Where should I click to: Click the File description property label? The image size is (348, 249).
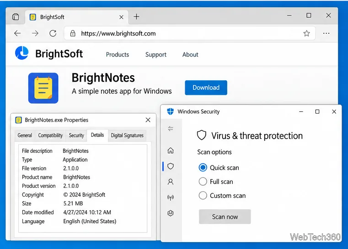[x=37, y=151]
